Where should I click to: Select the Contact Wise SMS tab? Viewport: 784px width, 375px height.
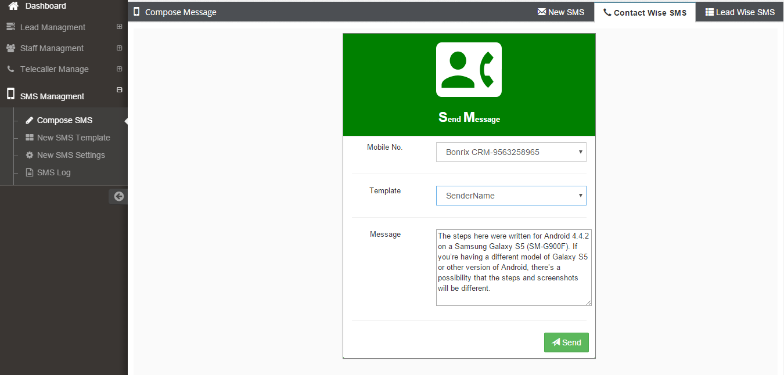click(645, 12)
